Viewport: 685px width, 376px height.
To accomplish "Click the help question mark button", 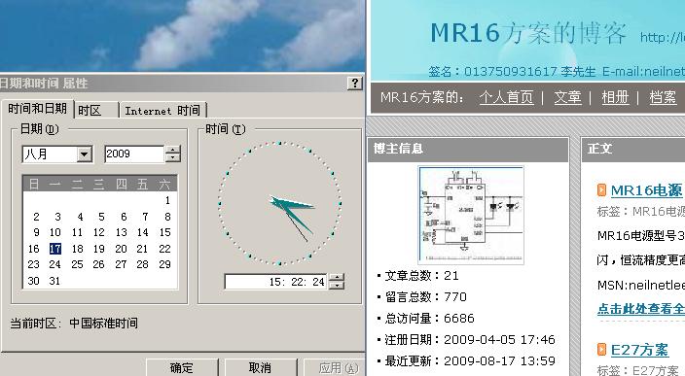I will [x=355, y=83].
